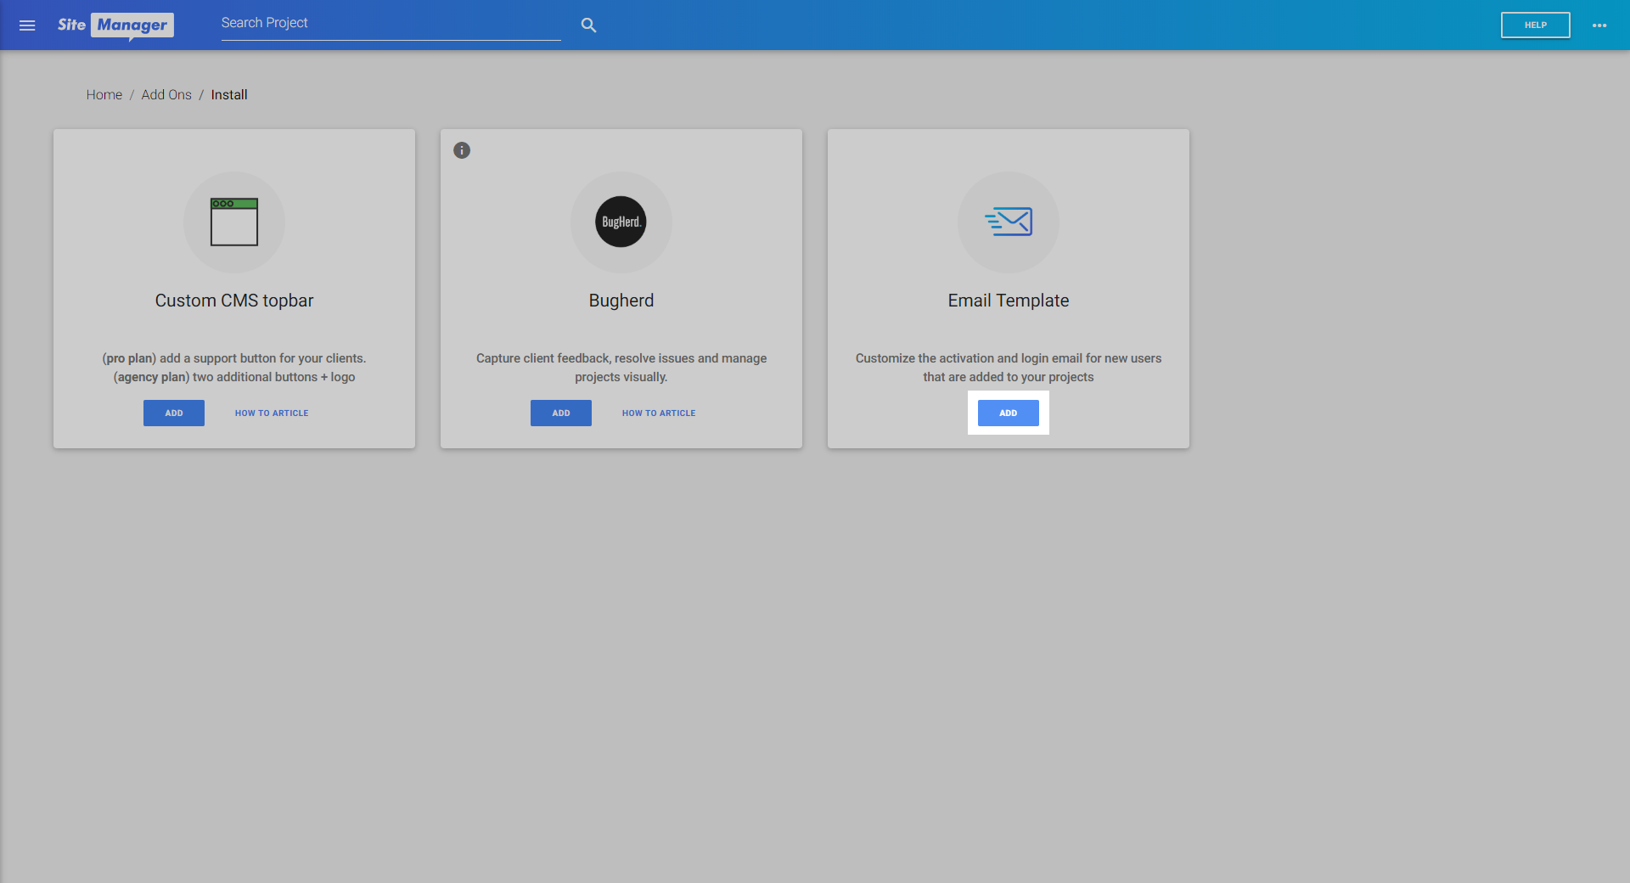Add the Custom CMS topbar add-on

tap(174, 413)
